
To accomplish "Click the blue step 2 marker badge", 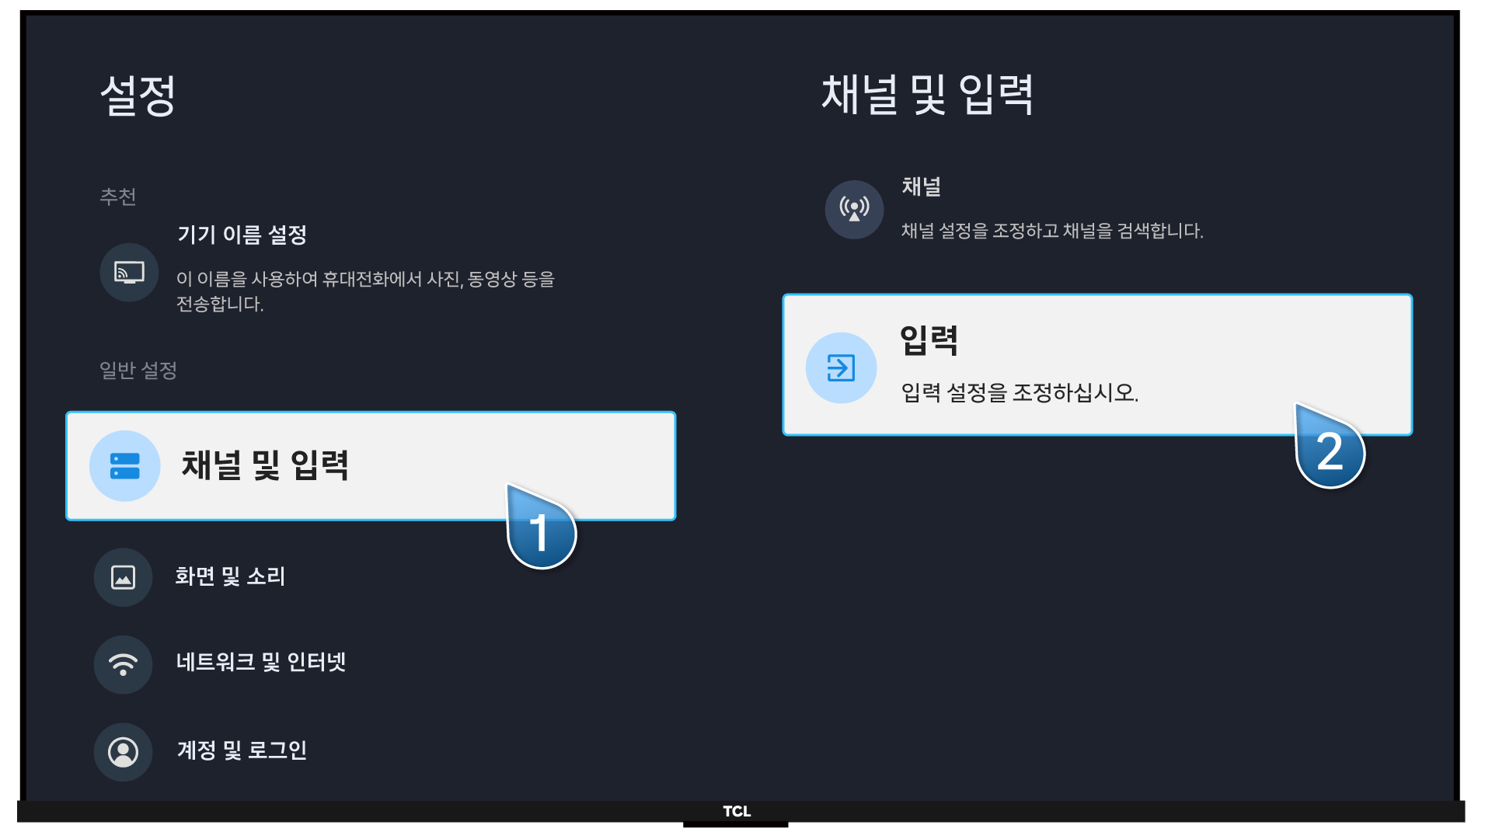I will tap(1330, 451).
